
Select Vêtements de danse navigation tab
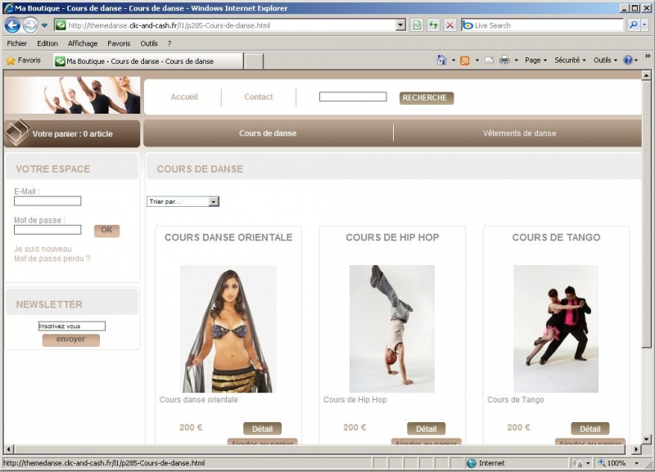pos(519,133)
